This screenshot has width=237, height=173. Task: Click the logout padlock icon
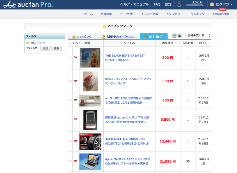212,4
